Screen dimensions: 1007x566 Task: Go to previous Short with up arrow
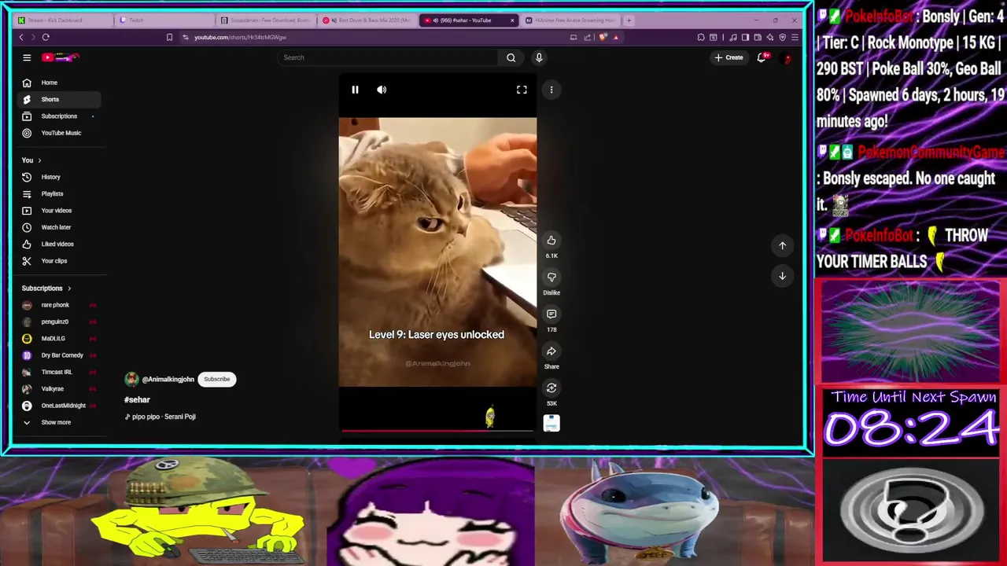tap(782, 245)
